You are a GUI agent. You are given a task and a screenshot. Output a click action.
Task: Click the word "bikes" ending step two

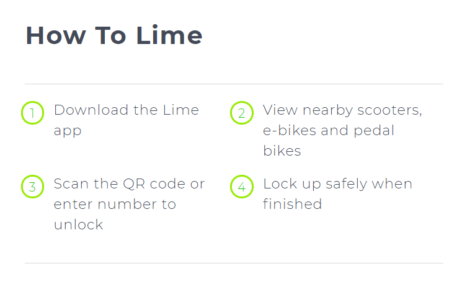pyautogui.click(x=282, y=151)
